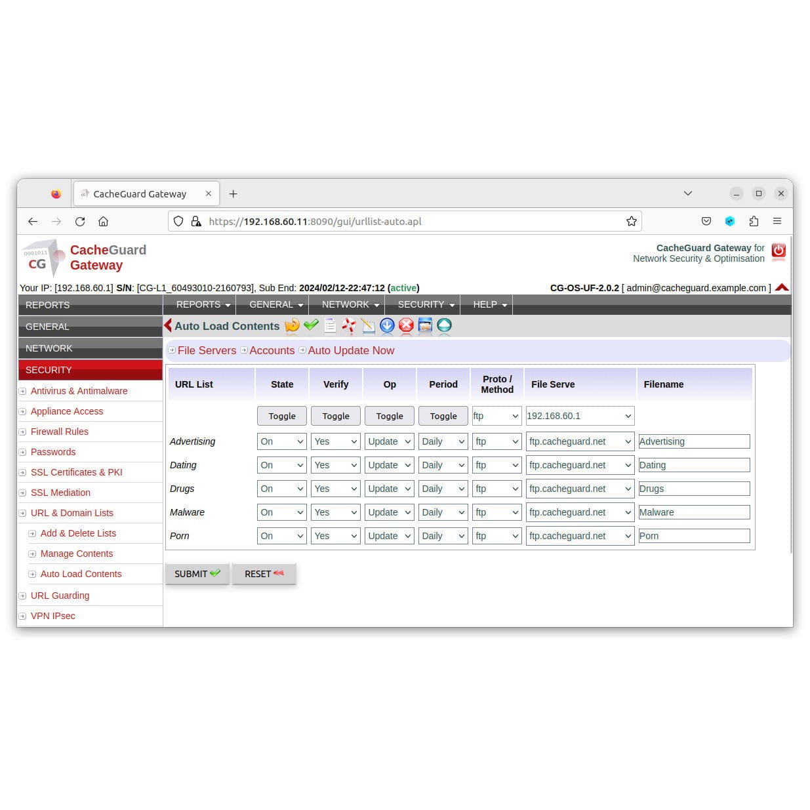Apply changes with the green checkmark icon
This screenshot has width=810, height=810.
click(312, 326)
